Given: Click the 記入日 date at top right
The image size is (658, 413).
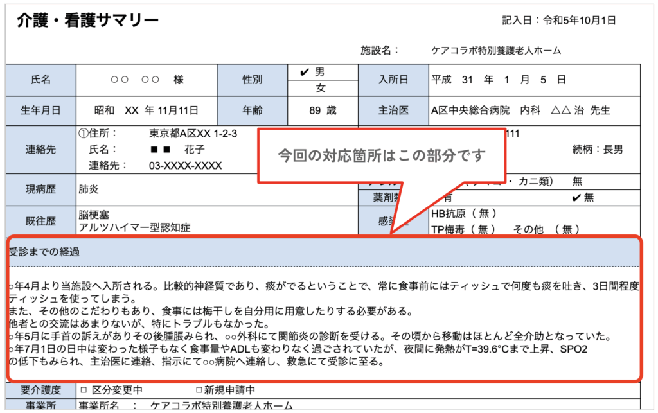Looking at the screenshot, I should point(559,21).
